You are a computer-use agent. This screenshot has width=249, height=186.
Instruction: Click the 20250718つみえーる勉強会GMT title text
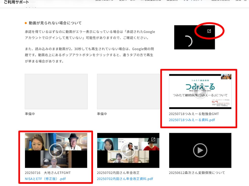click(x=194, y=114)
